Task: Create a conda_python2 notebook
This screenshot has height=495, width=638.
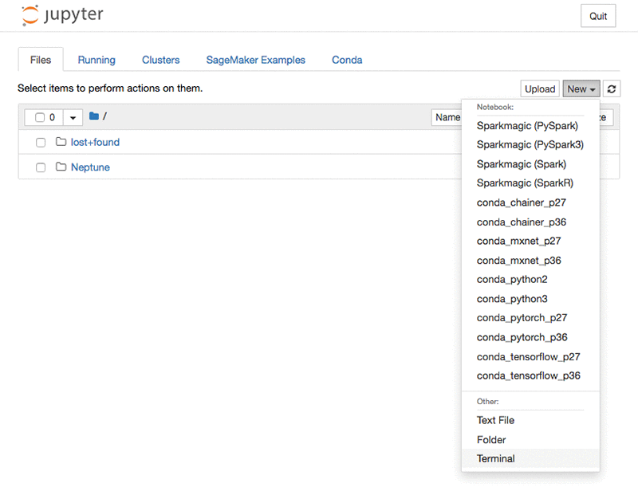Action: (x=530, y=280)
